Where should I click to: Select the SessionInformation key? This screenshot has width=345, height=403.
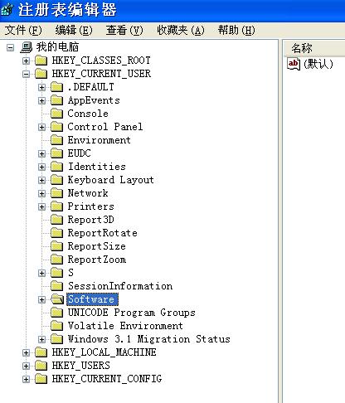click(x=120, y=286)
